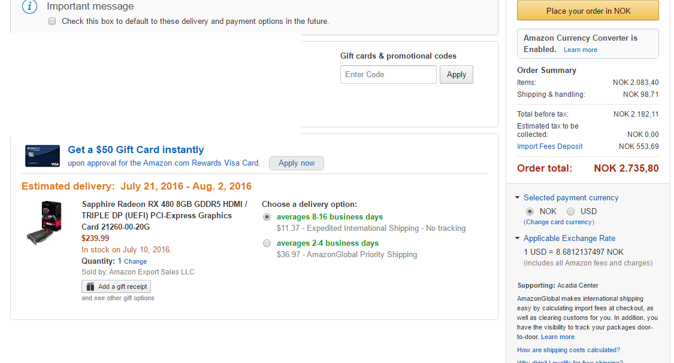Open How are shipping costs calculated link
The height and width of the screenshot is (363, 674).
[x=569, y=350]
